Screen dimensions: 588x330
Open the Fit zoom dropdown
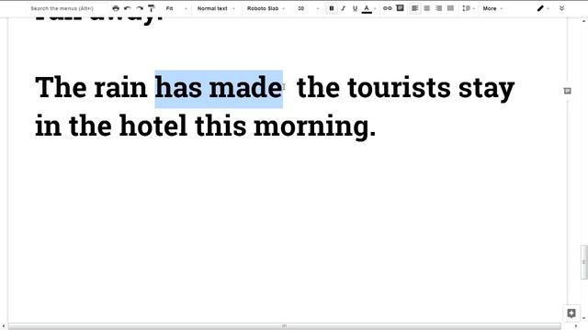175,8
